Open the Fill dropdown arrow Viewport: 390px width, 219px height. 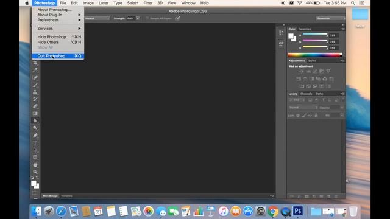coord(342,116)
